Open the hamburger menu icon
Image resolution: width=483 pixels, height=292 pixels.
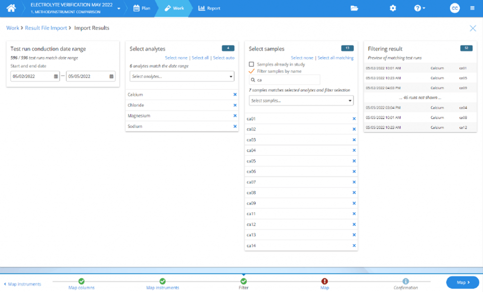point(472,8)
